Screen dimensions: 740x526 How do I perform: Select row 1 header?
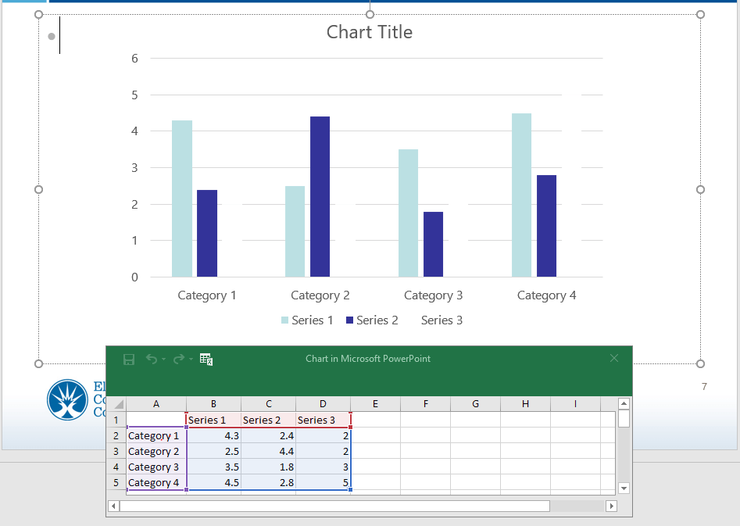click(x=116, y=420)
